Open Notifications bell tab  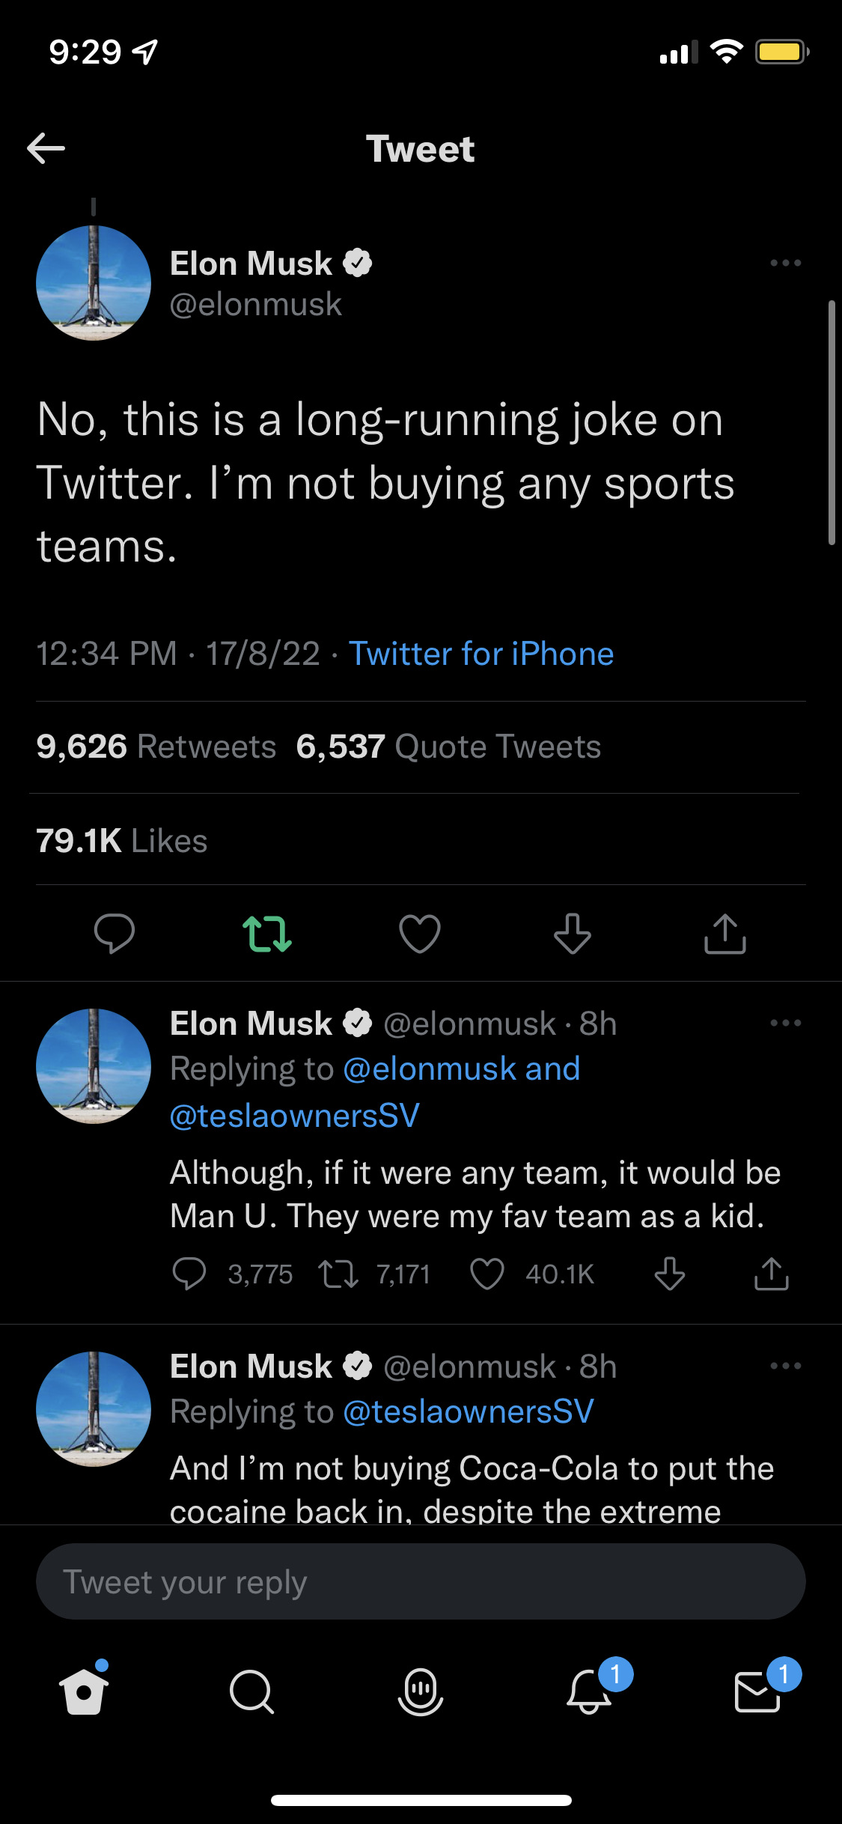[590, 1691]
